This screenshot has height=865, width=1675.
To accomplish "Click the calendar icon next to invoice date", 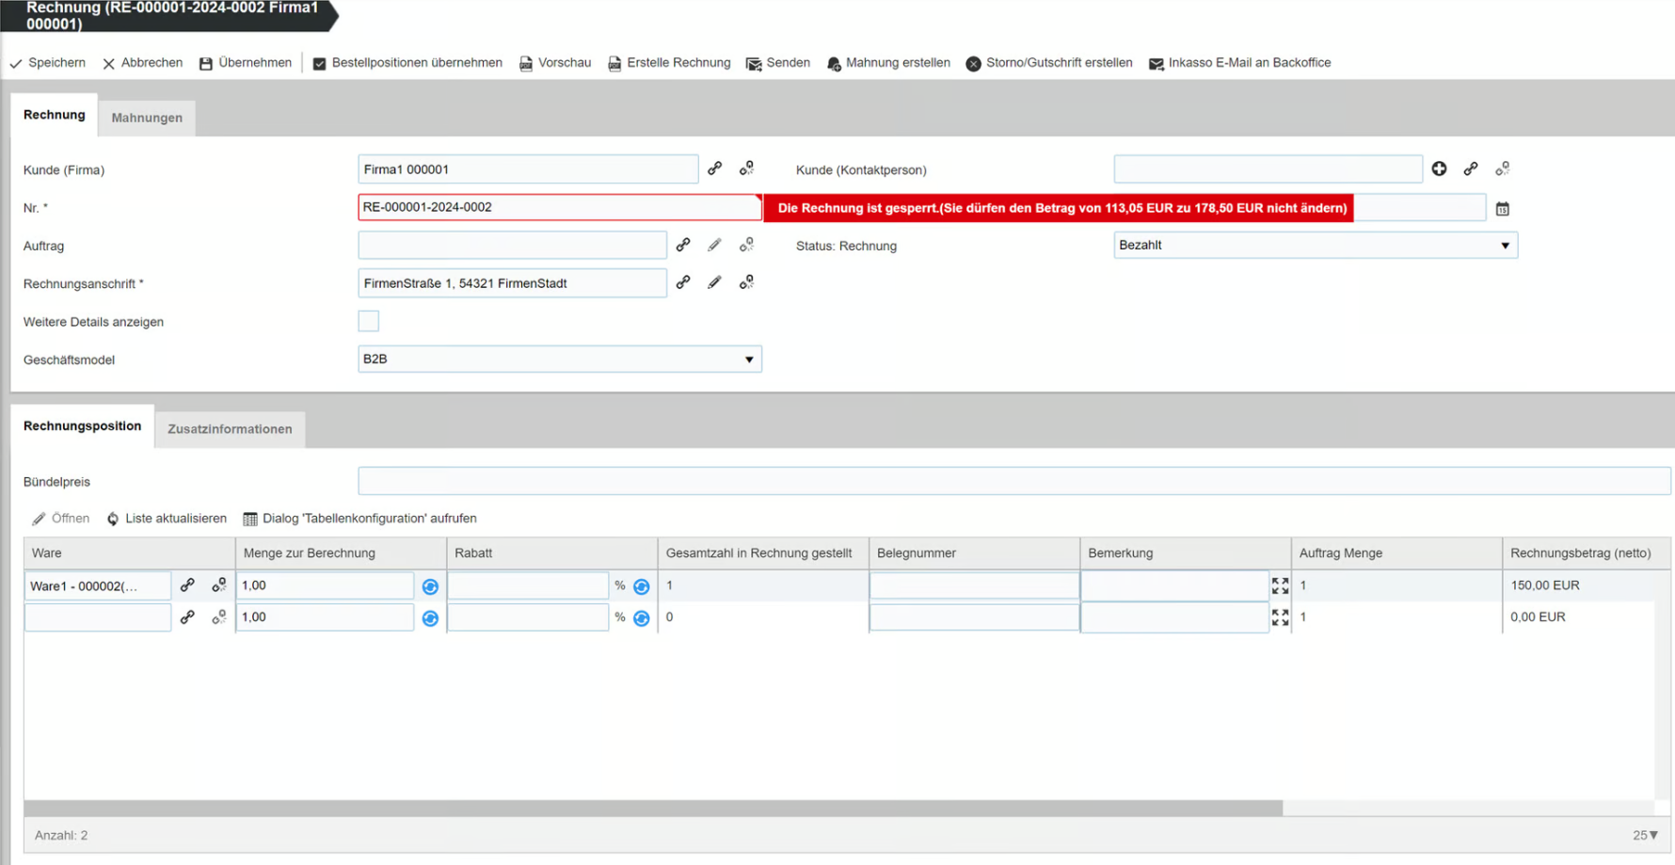I will 1502,209.
